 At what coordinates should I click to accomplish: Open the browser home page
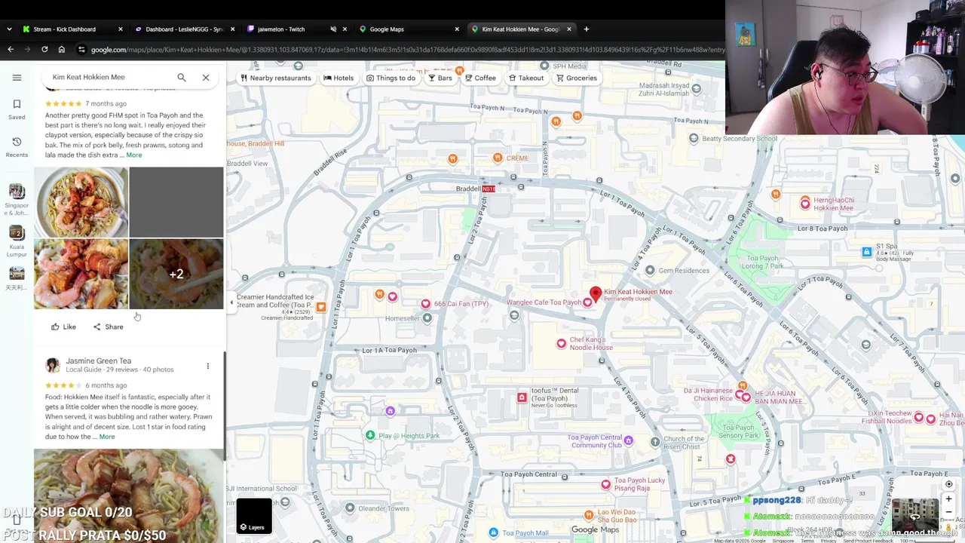[x=62, y=50]
